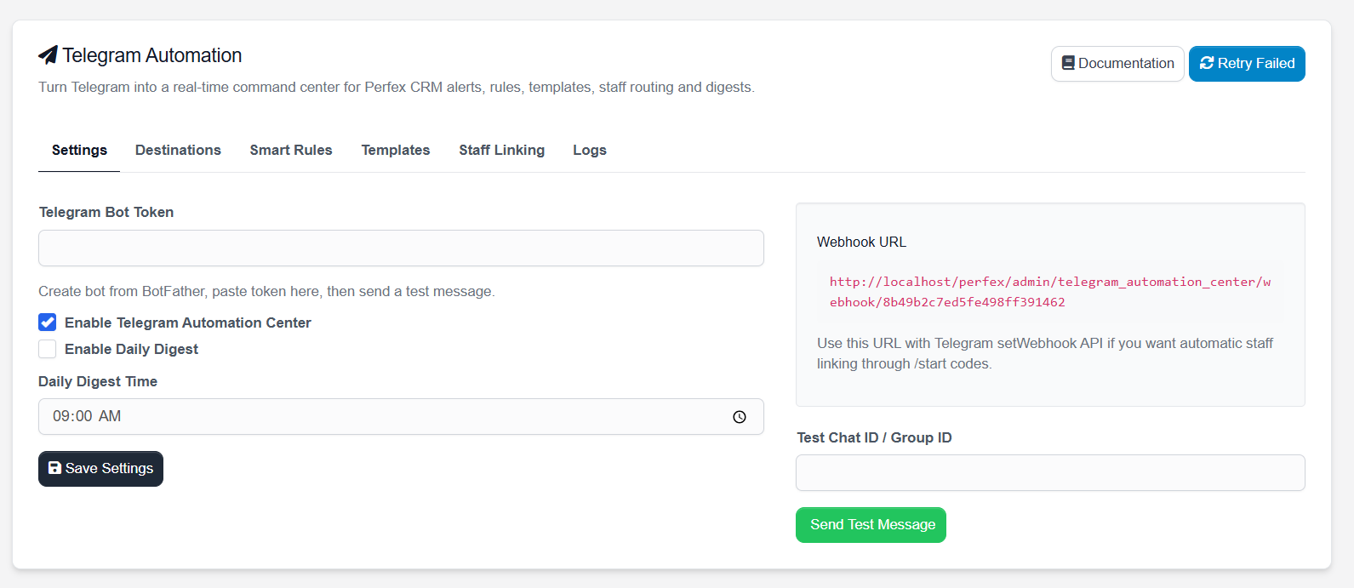Focus the Test Chat ID / Group ID field
1354x588 pixels.
click(x=1050, y=473)
